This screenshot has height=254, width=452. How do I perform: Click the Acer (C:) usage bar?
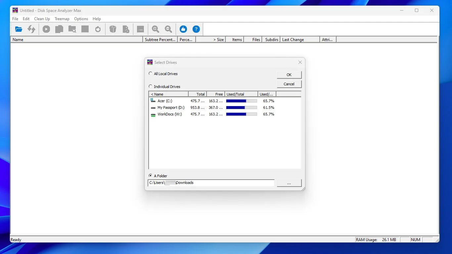click(x=242, y=101)
